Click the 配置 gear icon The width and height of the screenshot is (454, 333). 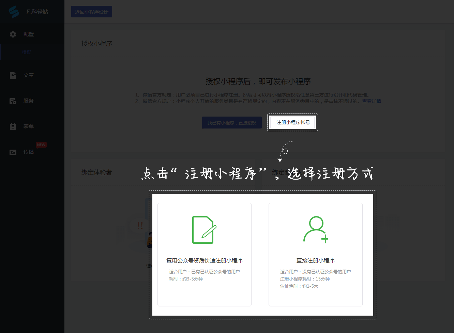click(x=13, y=34)
